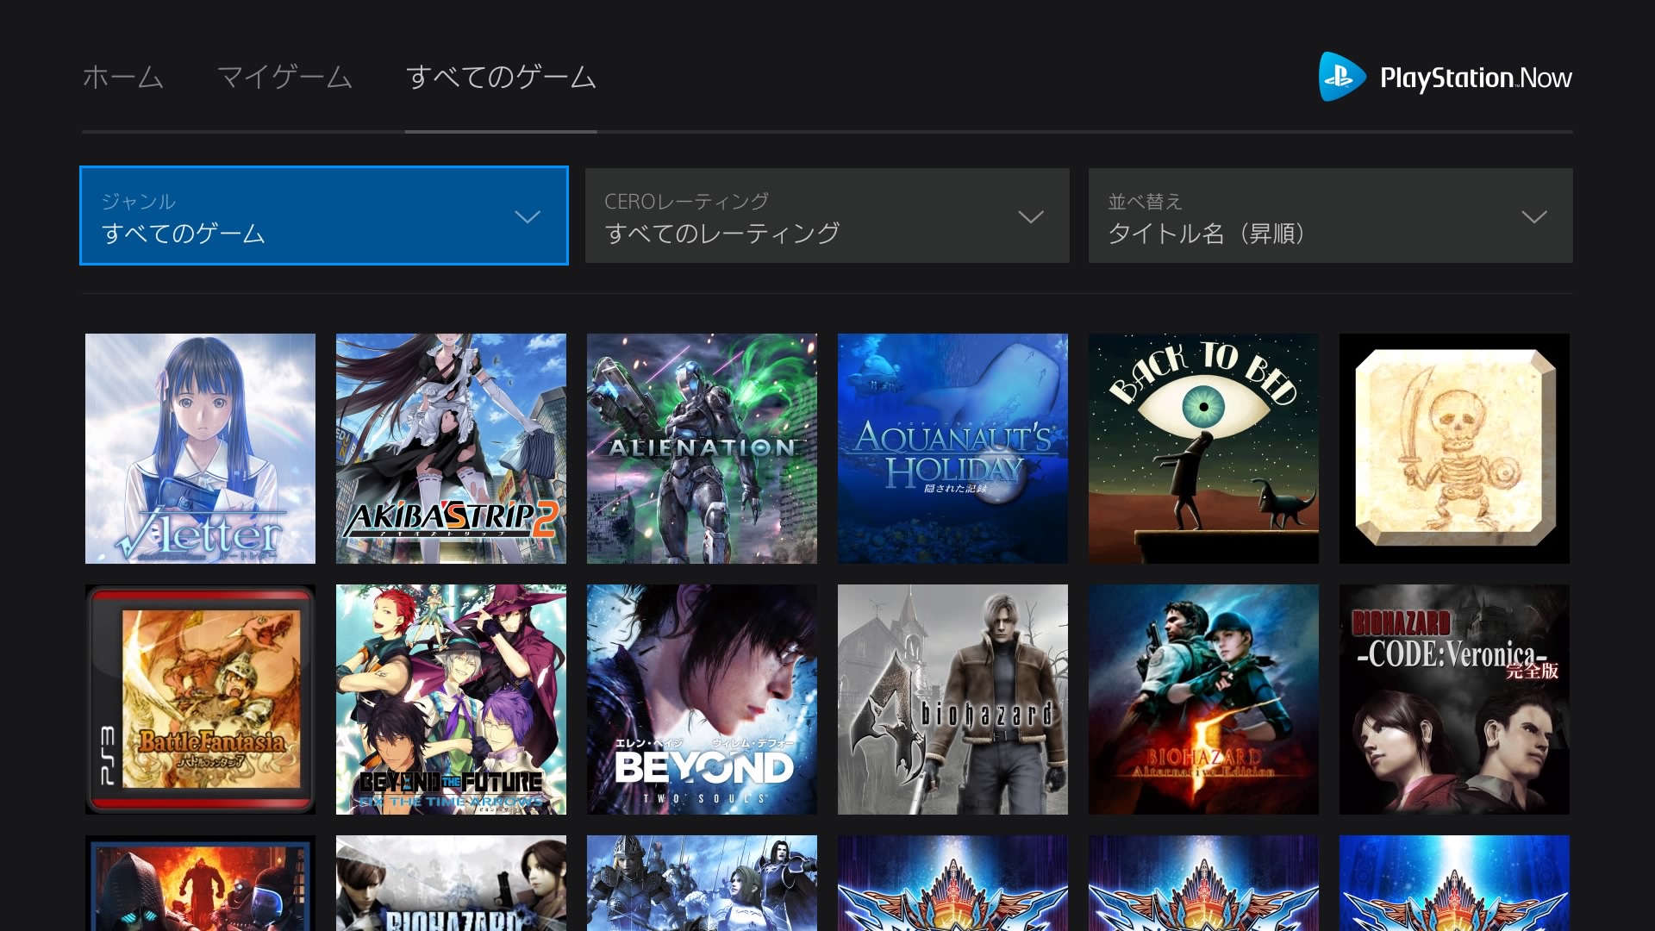This screenshot has height=931, width=1655.
Task: Select Beyond the Future game cover
Action: point(451,699)
